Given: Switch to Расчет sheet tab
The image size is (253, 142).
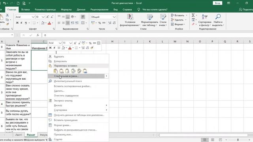Looking at the screenshot, I should tap(31, 135).
